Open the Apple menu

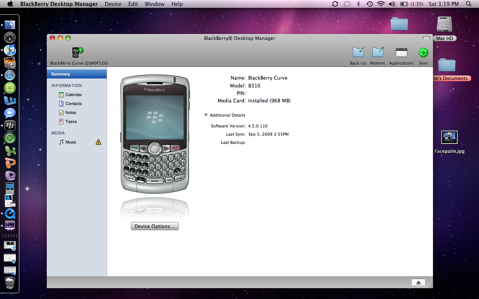[x=10, y=4]
